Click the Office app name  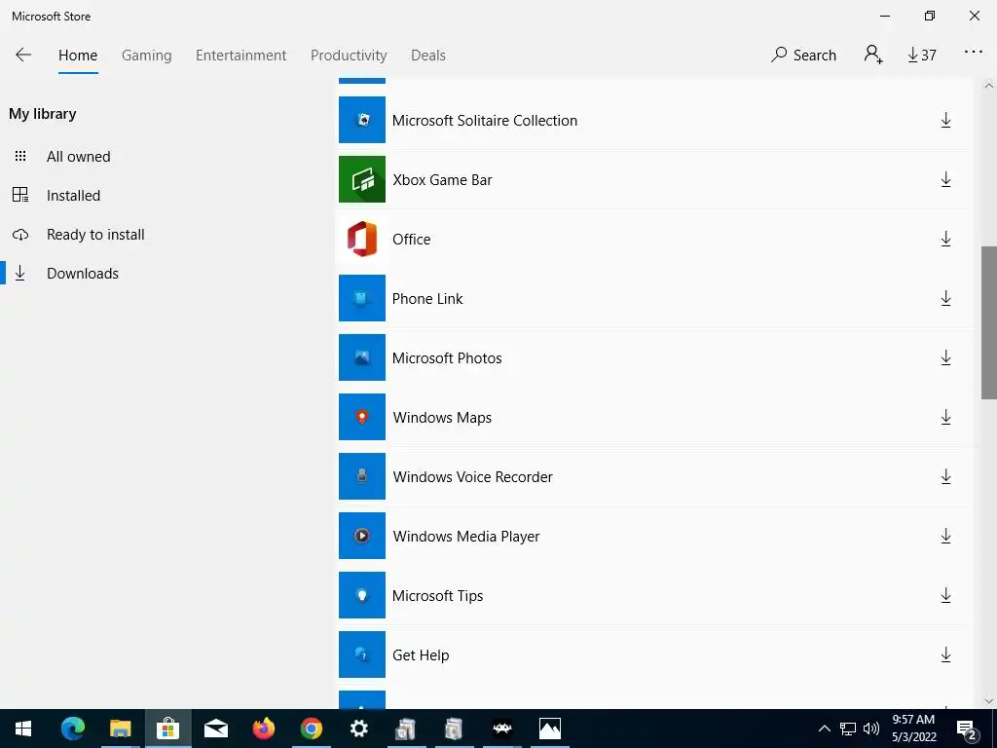(x=412, y=240)
